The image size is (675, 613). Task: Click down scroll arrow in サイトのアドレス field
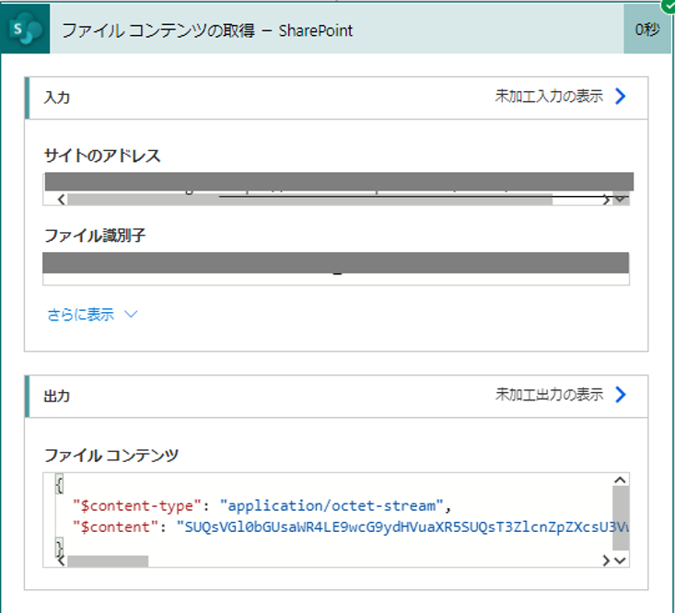pos(621,199)
